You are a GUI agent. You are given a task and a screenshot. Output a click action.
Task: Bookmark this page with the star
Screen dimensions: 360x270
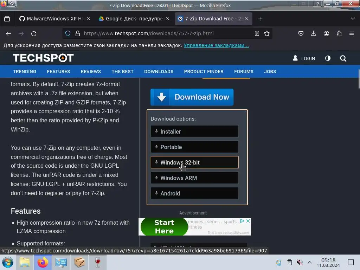[267, 33]
